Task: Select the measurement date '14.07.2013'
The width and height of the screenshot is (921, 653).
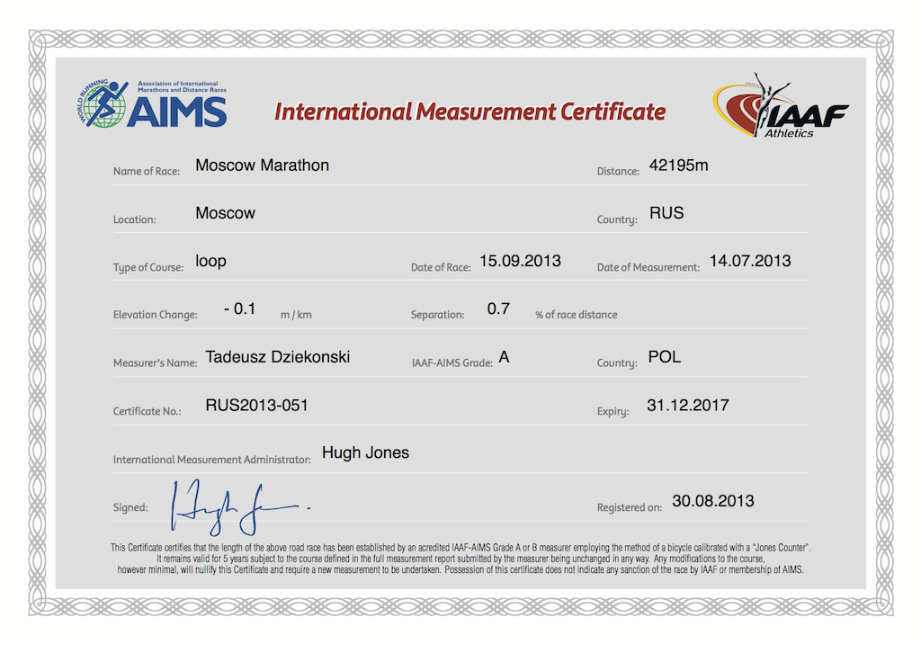Action: pyautogui.click(x=750, y=262)
